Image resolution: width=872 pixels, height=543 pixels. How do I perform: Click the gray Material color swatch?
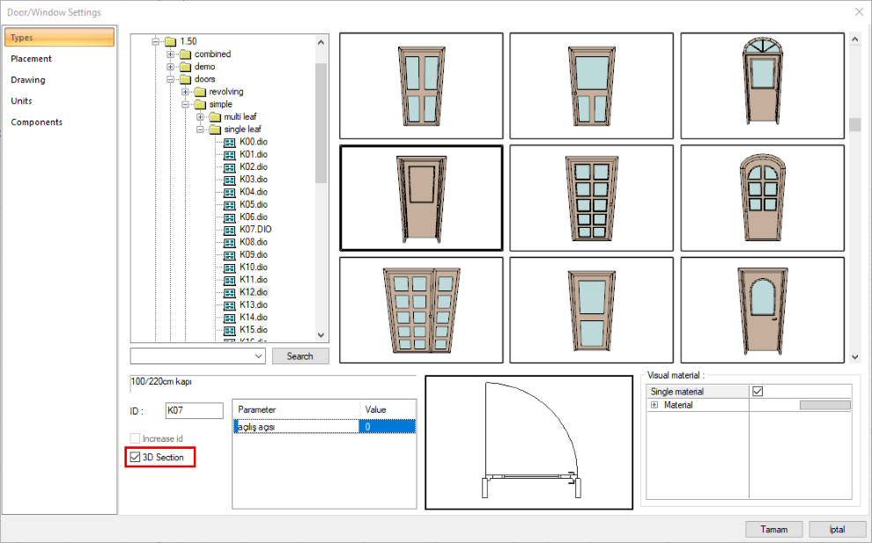pyautogui.click(x=824, y=406)
